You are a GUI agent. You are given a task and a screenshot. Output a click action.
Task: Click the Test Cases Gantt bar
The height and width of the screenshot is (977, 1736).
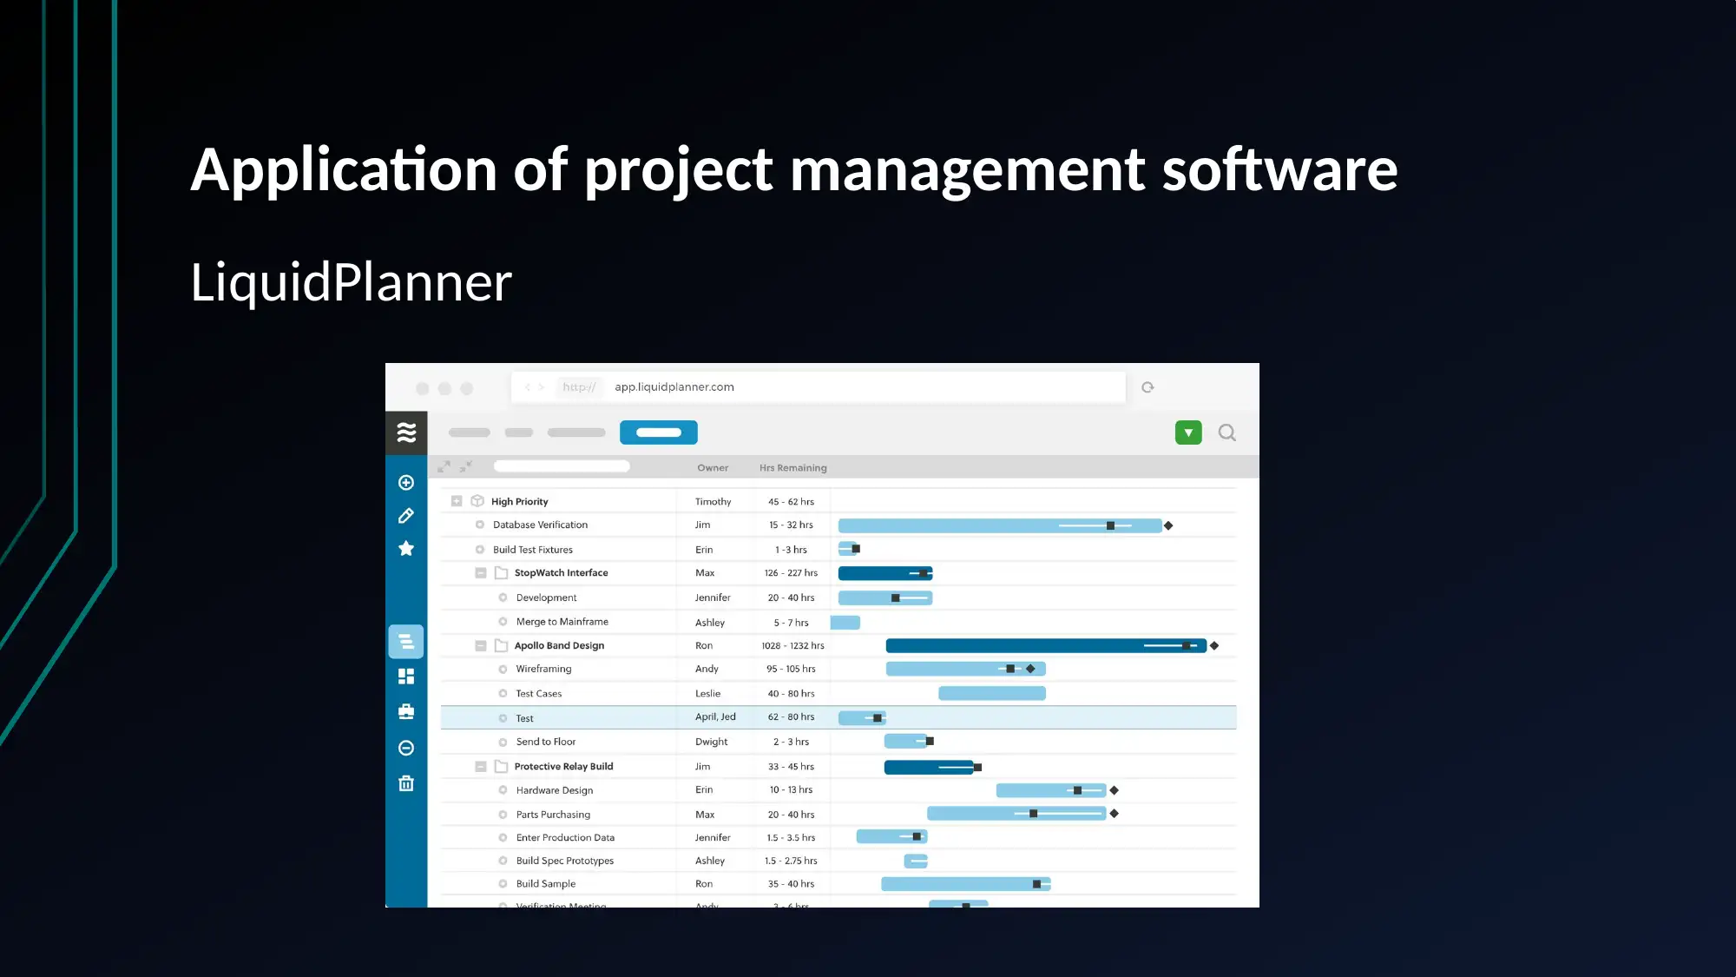992,693
